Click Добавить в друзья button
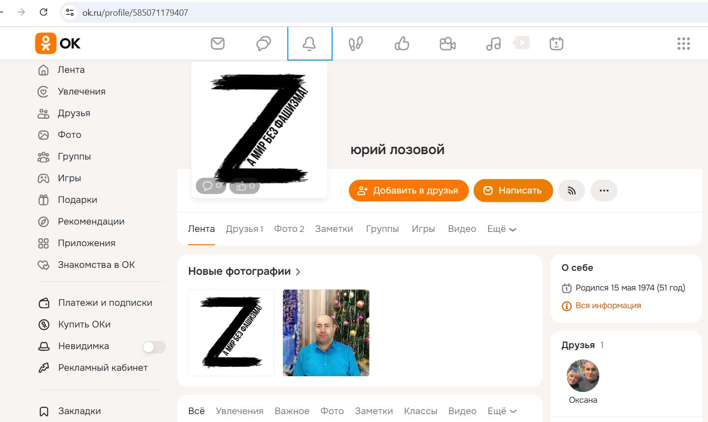 pyautogui.click(x=408, y=191)
